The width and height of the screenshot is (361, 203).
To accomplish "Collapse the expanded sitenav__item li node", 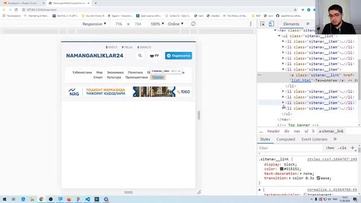I will [x=283, y=69].
